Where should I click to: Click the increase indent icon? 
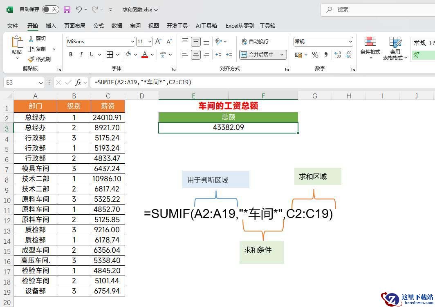pos(229,55)
